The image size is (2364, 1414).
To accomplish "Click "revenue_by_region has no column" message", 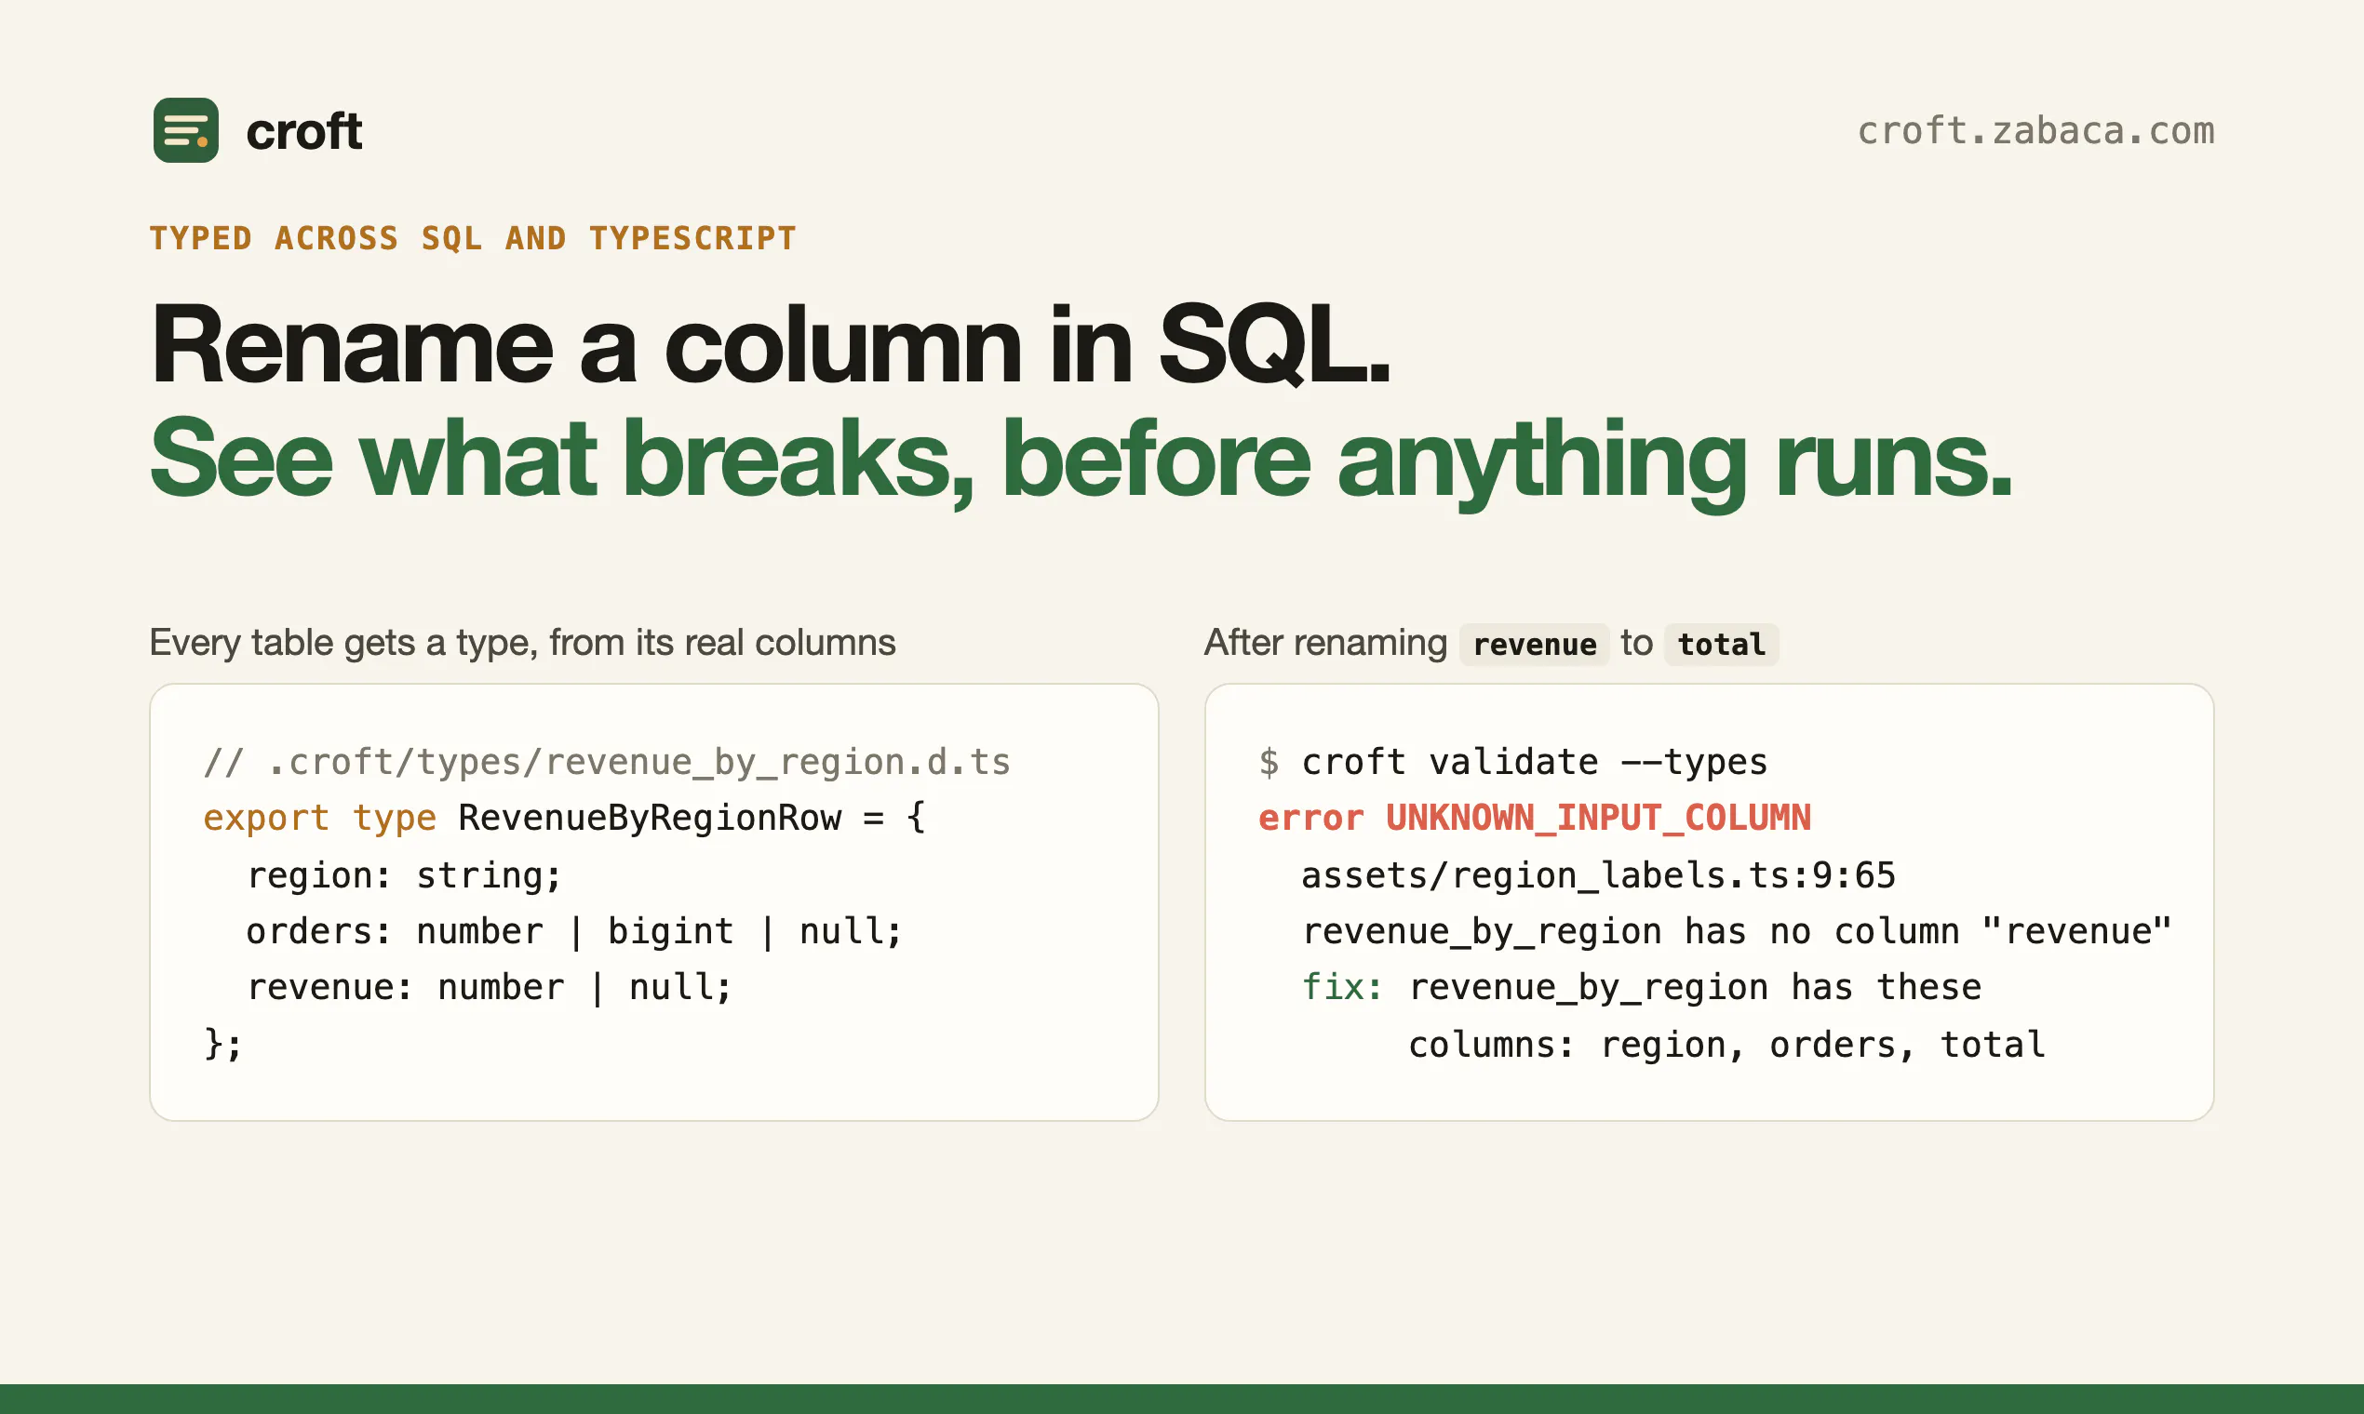I will coord(1737,931).
